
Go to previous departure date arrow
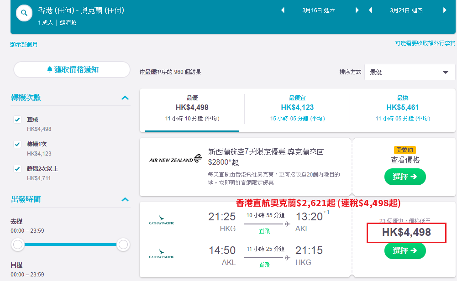click(x=283, y=10)
